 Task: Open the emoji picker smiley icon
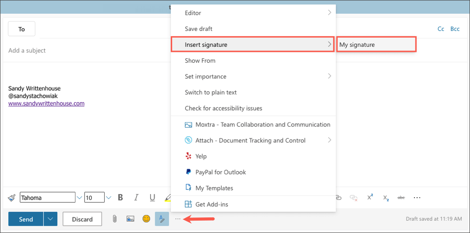(x=146, y=219)
